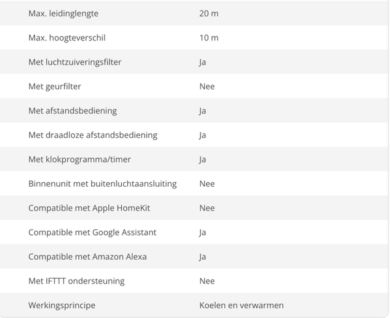The height and width of the screenshot is (318, 391).
Task: Select the 20 m value
Action: [209, 14]
